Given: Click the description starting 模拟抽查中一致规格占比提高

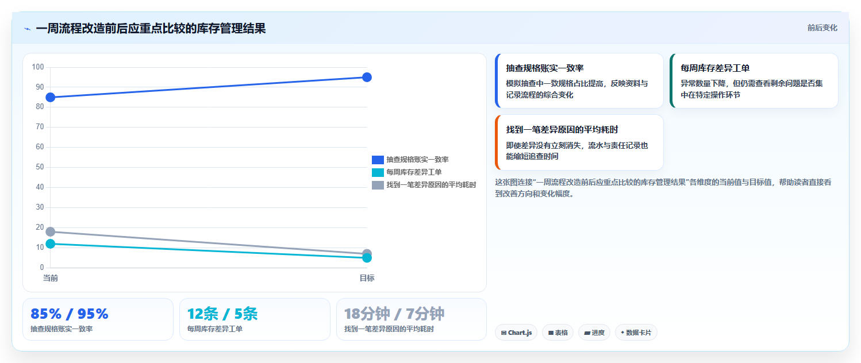Looking at the screenshot, I should [x=577, y=89].
